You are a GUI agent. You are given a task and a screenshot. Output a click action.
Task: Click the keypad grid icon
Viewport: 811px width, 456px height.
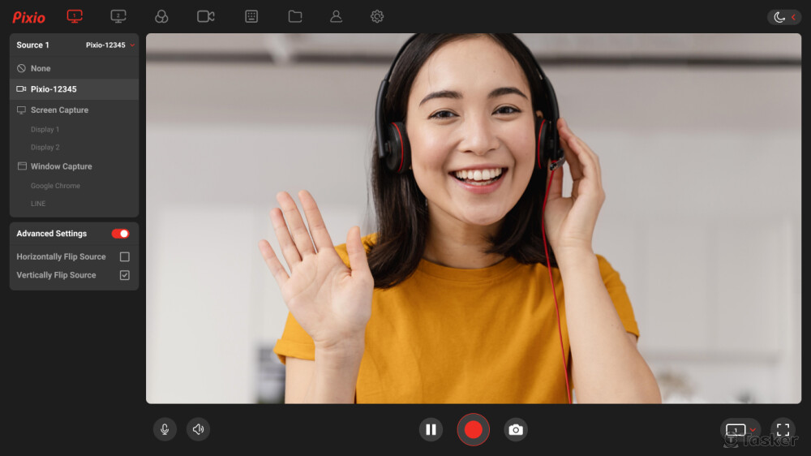[x=251, y=16]
